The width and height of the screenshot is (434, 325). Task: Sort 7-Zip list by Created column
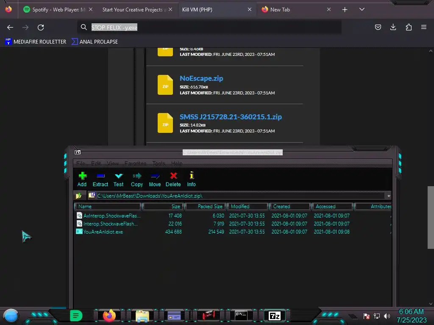(x=290, y=207)
